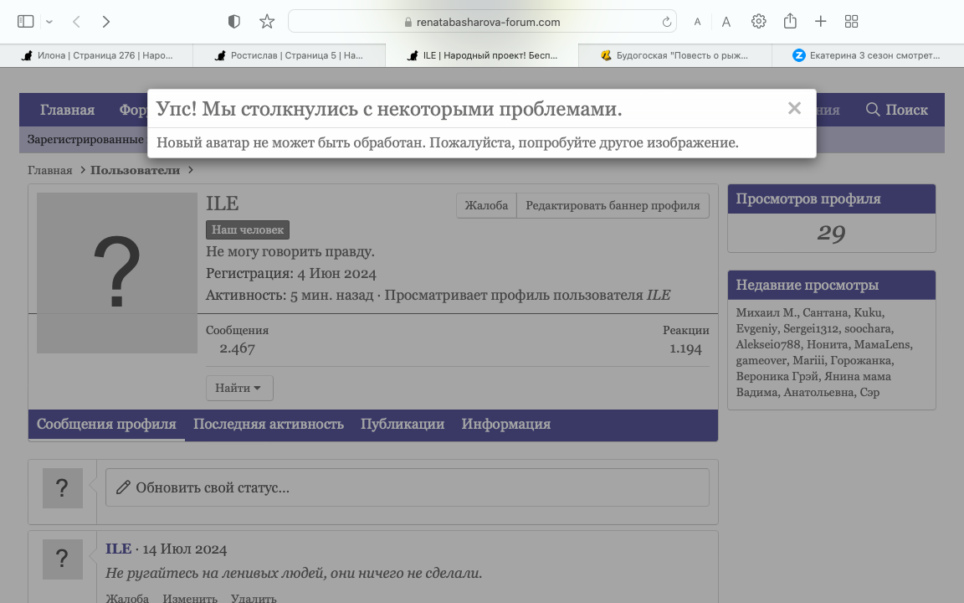Click the Обновить свой статус field
The image size is (964, 603).
click(407, 487)
